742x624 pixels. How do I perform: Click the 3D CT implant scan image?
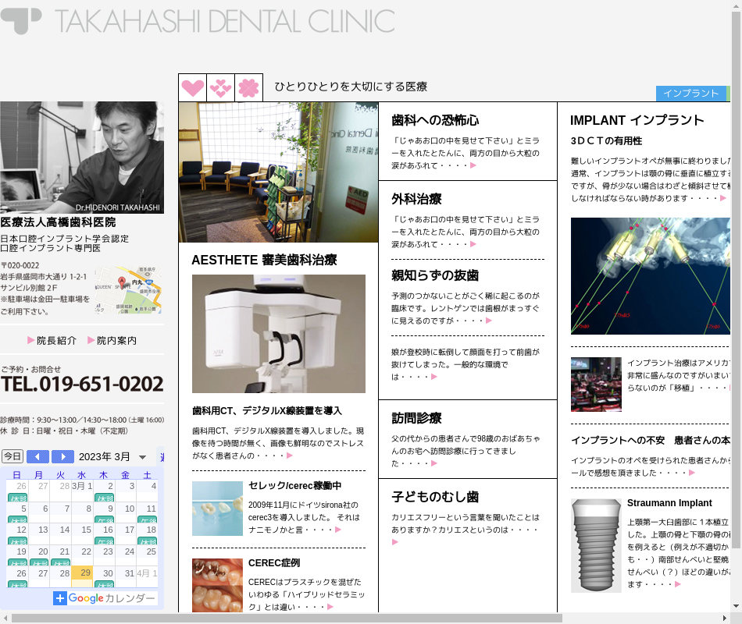(x=650, y=276)
